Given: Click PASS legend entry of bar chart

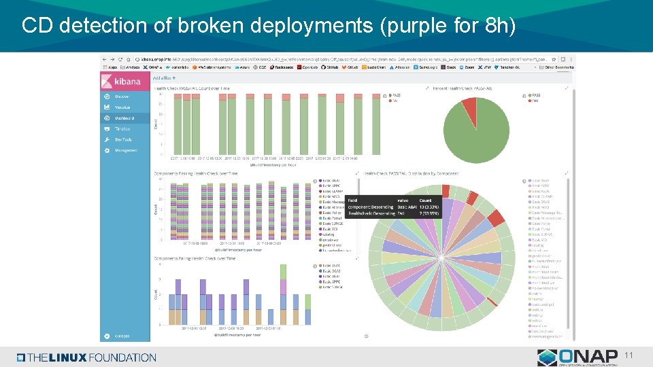Looking at the screenshot, I should tap(395, 95).
